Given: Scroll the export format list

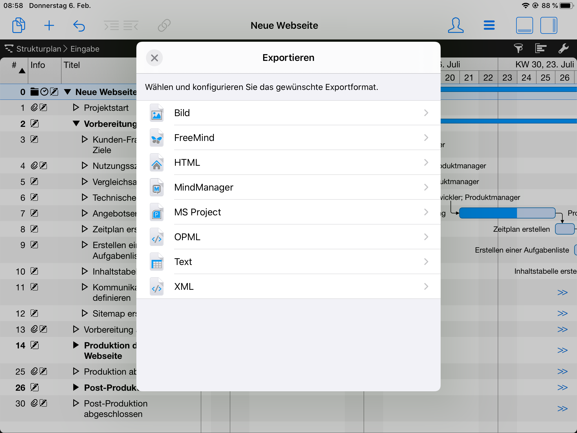Looking at the screenshot, I should pos(289,200).
